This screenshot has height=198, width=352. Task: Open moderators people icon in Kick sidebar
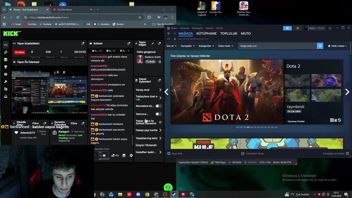coord(5,89)
